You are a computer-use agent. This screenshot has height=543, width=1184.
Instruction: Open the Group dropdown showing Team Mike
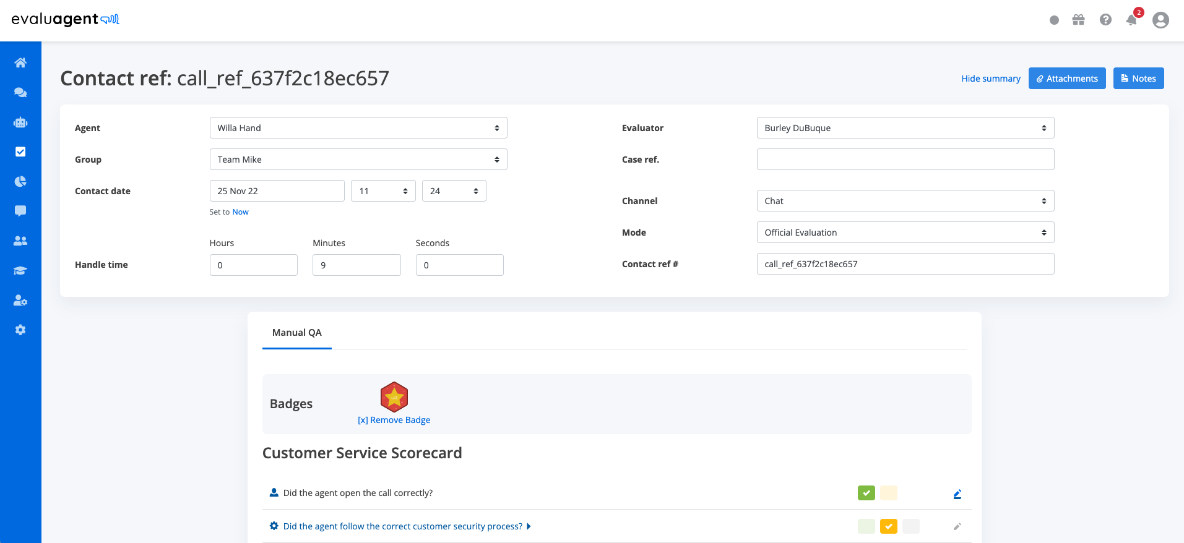pyautogui.click(x=358, y=160)
